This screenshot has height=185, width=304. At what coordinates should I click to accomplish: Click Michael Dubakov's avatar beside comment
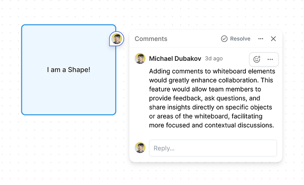pos(140,59)
